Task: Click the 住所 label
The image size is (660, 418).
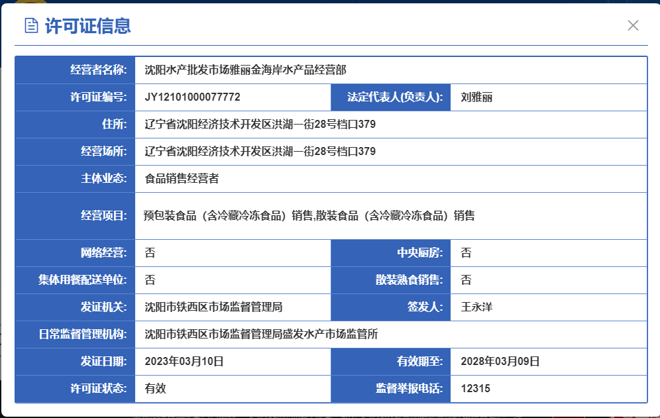Action: click(x=115, y=124)
